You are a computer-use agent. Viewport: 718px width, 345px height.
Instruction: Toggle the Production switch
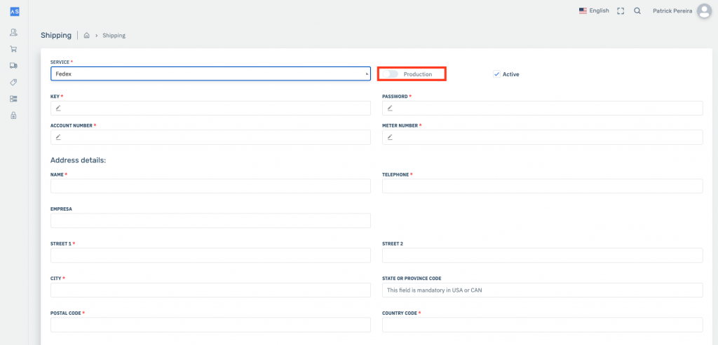[390, 74]
